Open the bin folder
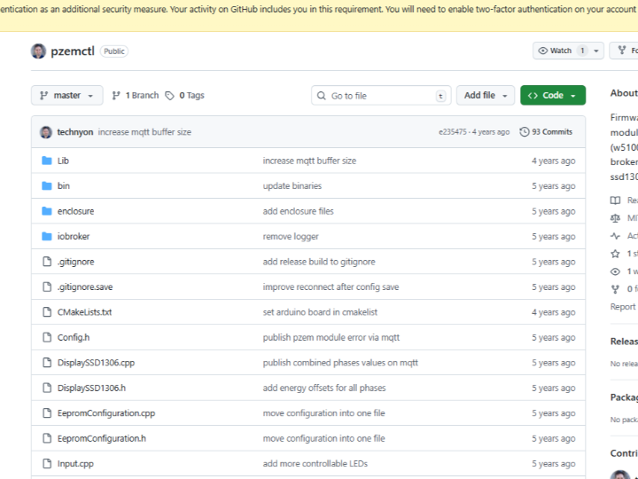This screenshot has height=479, width=638. (x=64, y=186)
